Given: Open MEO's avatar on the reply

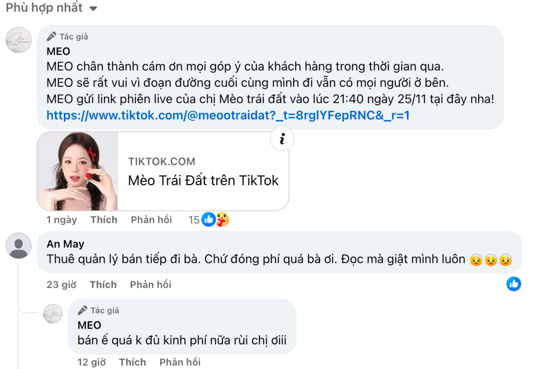Looking at the screenshot, I should 53,314.
